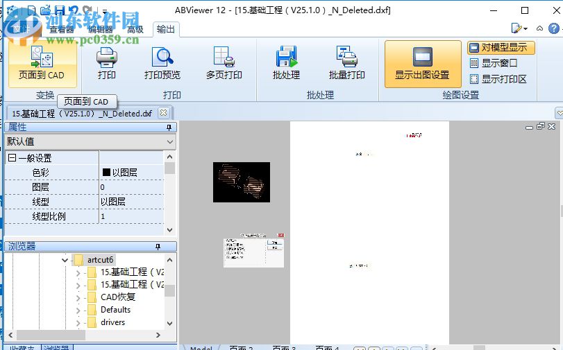The image size is (563, 350).
Task: Select the 输出 ribbon tab
Action: [x=166, y=29]
